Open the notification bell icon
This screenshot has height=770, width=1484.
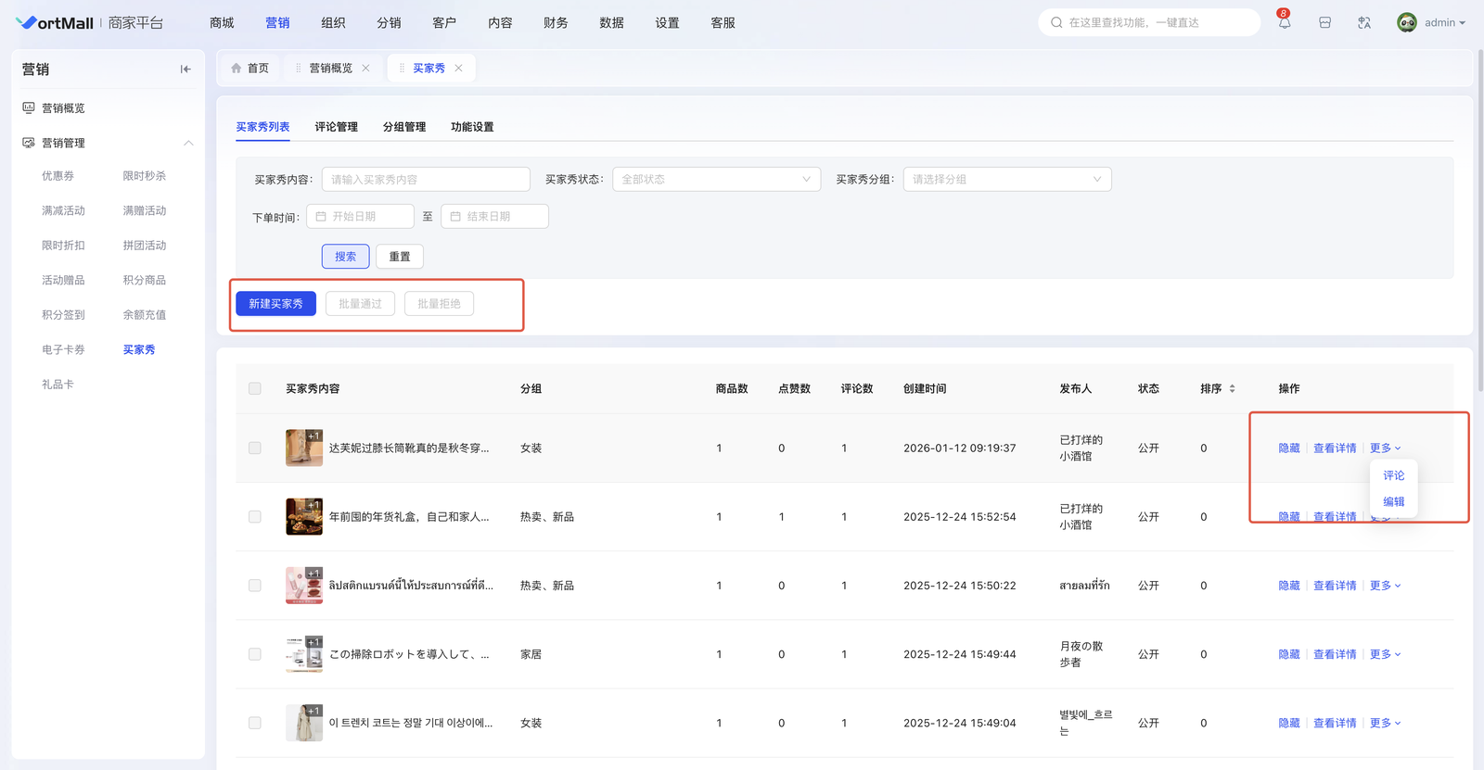pos(1284,23)
